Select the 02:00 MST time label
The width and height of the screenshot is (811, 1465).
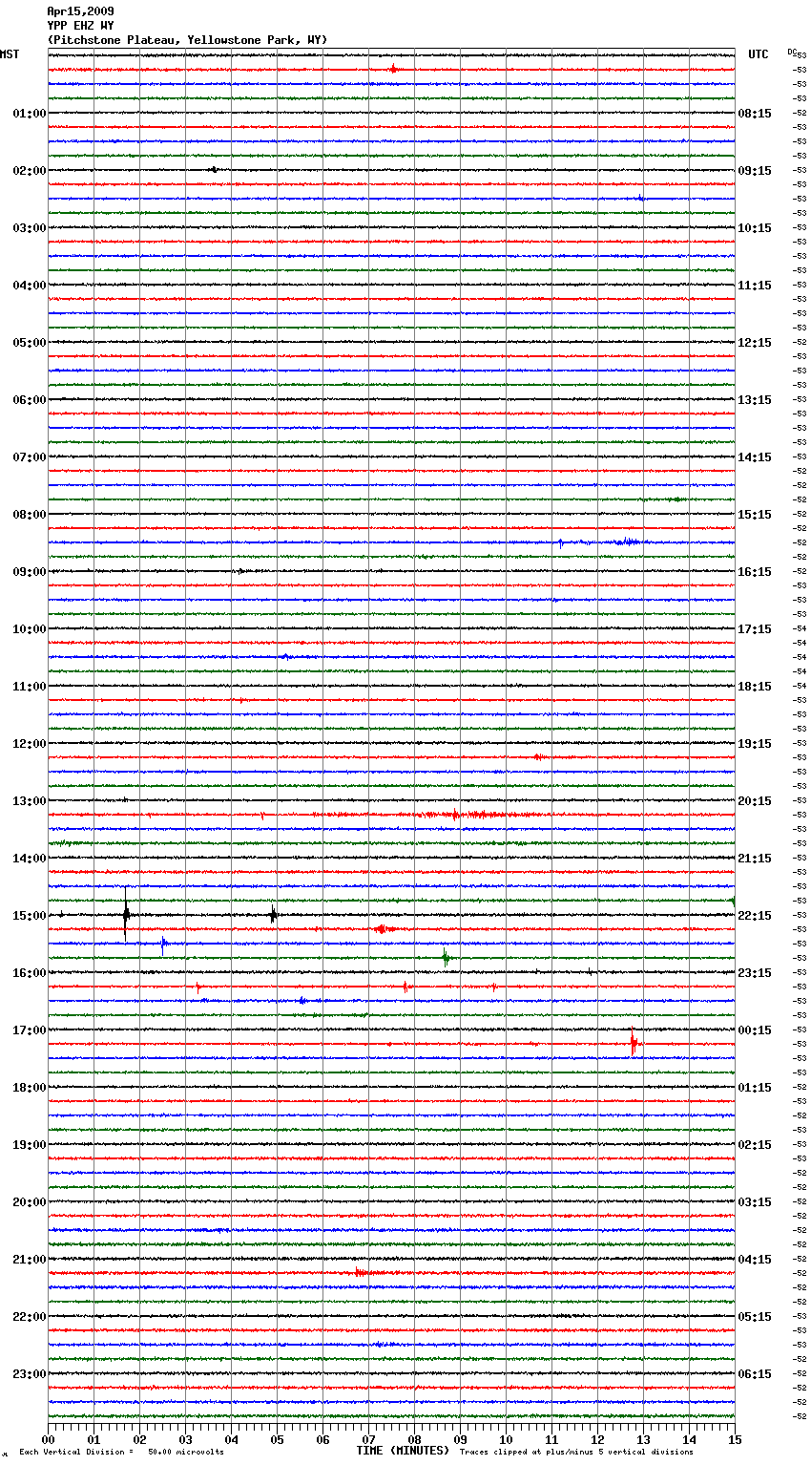pos(29,171)
